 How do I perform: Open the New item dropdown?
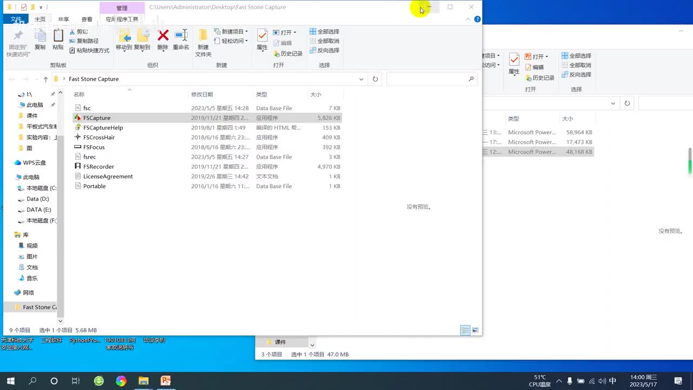point(231,32)
